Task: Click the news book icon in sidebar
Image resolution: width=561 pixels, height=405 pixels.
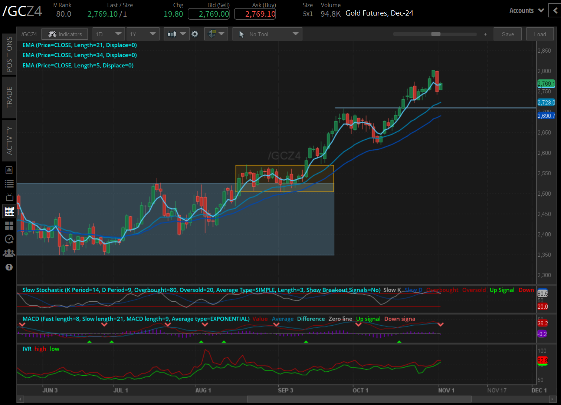Action: click(9, 170)
